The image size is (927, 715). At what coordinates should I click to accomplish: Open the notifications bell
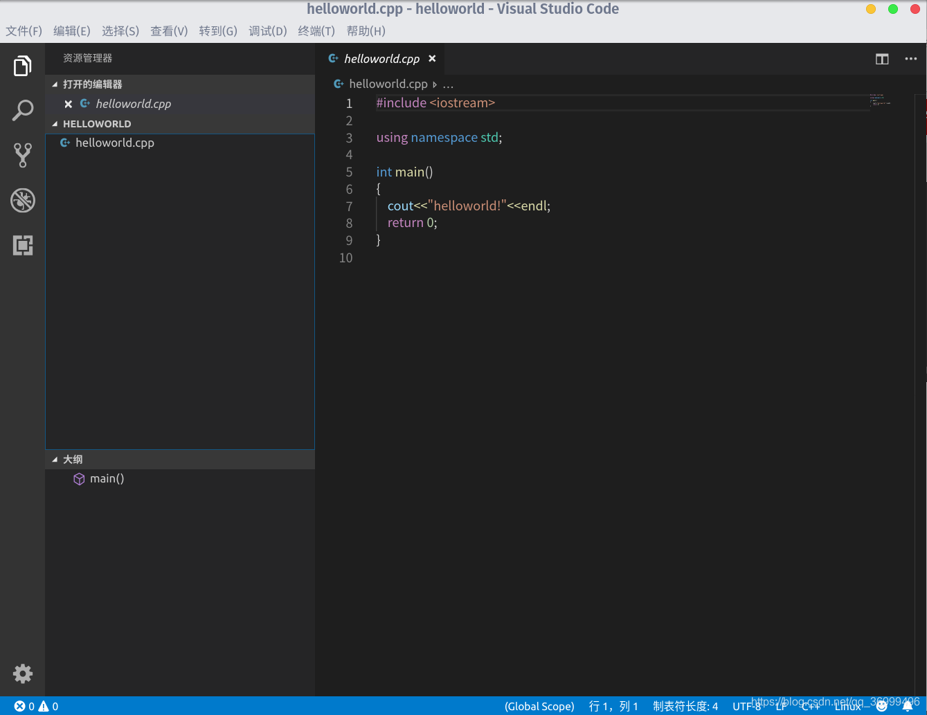908,706
